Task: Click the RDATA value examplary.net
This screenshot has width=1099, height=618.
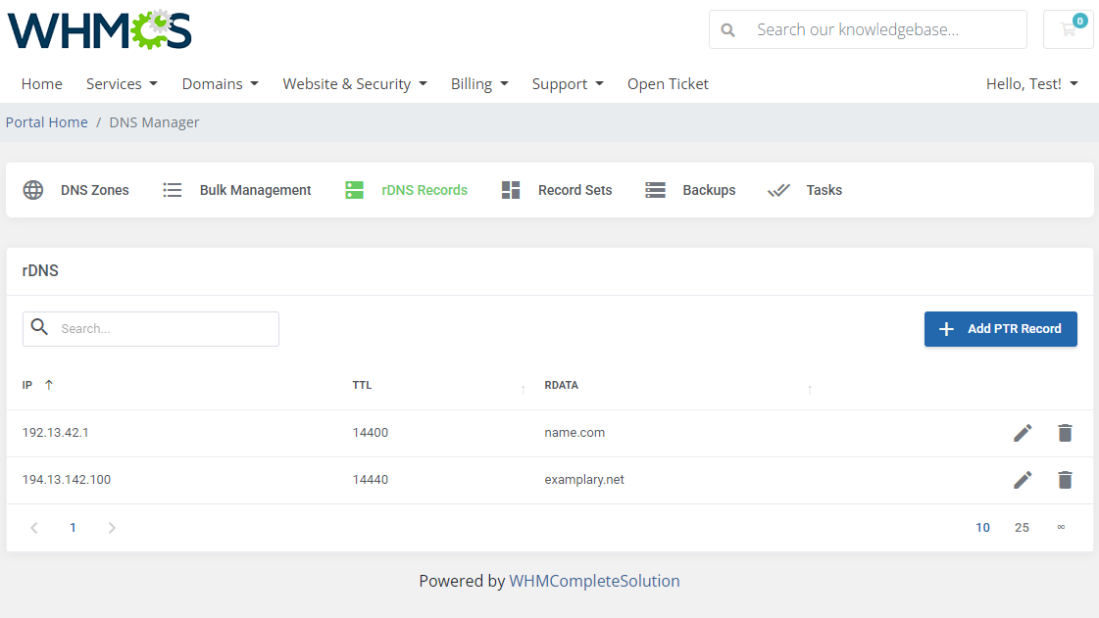Action: pos(584,480)
